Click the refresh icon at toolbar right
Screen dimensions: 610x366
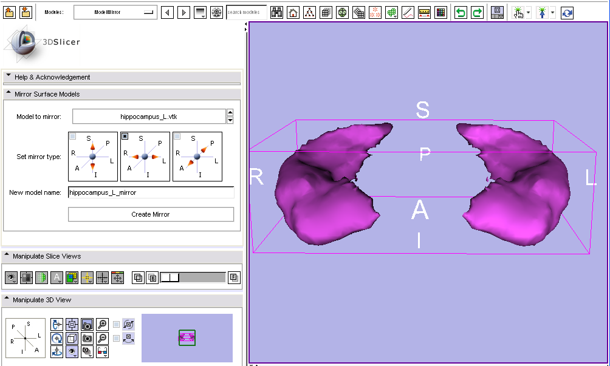coord(566,12)
